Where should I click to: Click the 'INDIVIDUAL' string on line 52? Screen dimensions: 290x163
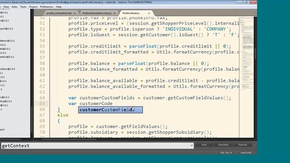pyautogui.click(x=179, y=29)
